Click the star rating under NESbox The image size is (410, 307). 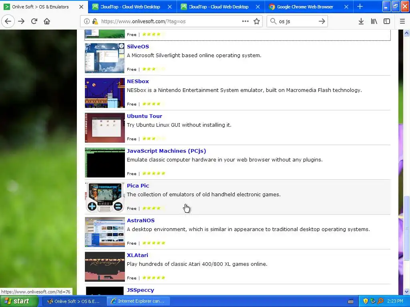(x=154, y=104)
